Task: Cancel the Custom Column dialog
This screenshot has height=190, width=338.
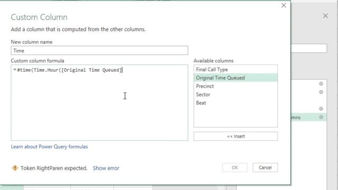Action: click(265, 168)
